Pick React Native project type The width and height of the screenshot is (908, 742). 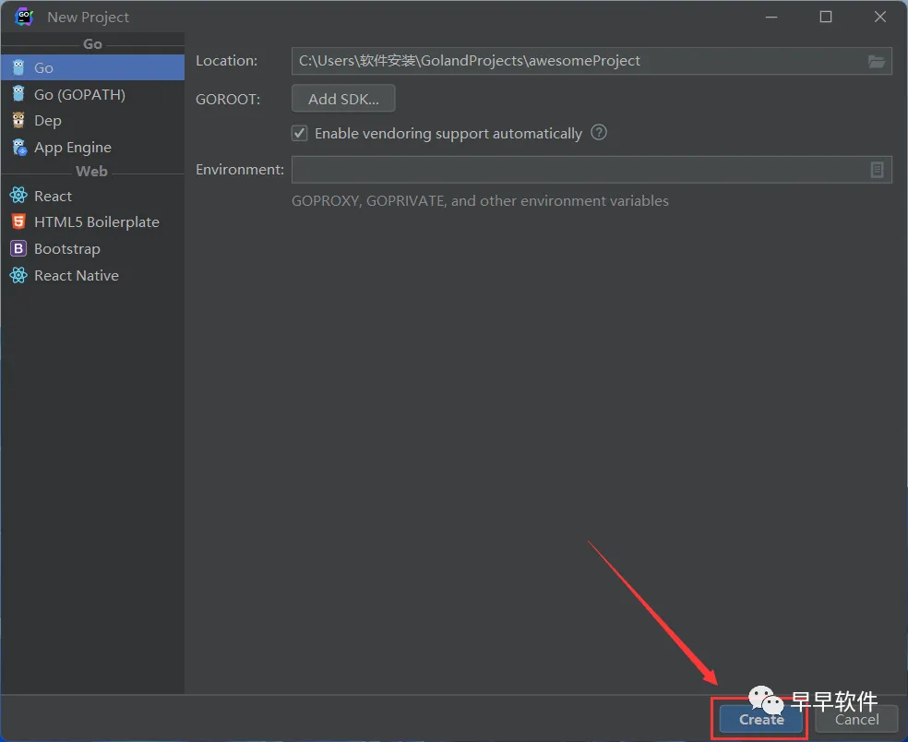click(92, 275)
